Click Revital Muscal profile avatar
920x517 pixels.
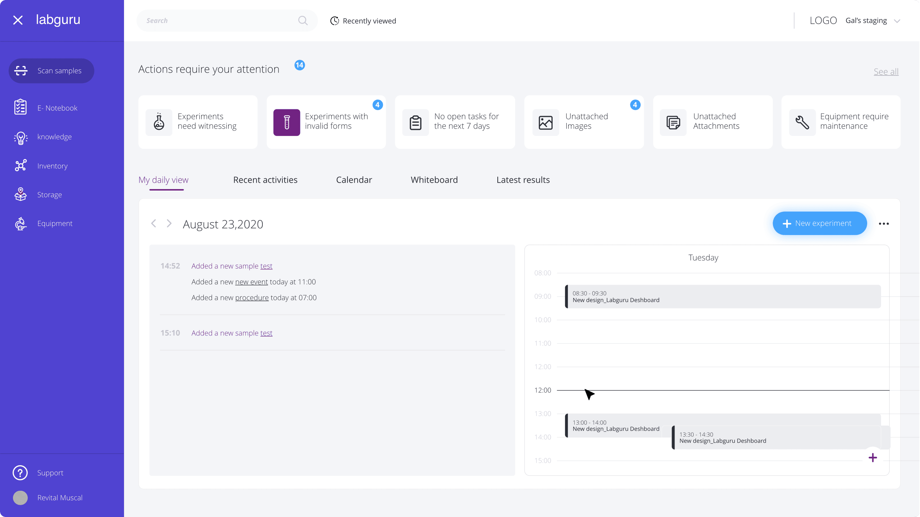[20, 498]
